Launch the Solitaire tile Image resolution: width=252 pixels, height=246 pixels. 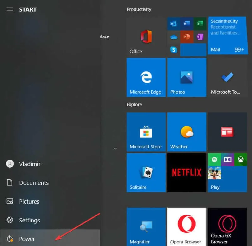point(146,172)
